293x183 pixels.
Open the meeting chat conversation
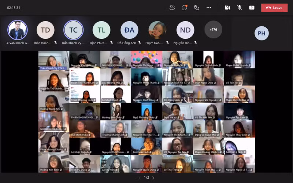pos(184,8)
